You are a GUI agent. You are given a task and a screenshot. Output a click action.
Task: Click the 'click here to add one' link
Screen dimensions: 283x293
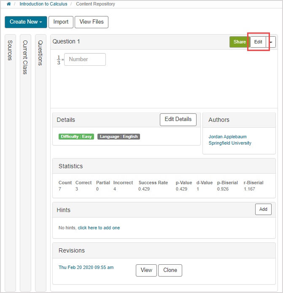click(99, 228)
